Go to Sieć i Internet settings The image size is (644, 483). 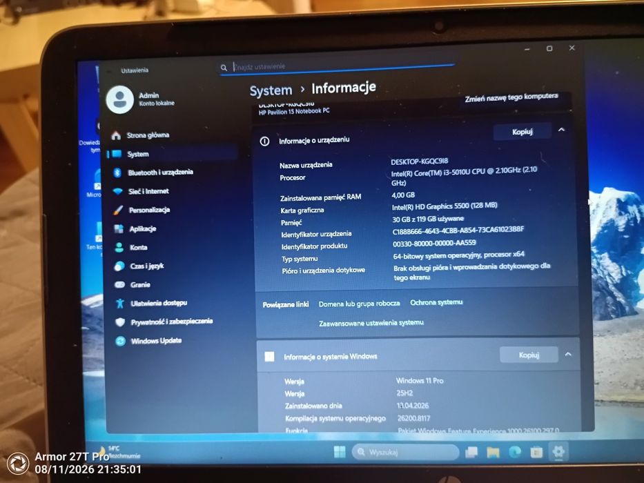coord(148,191)
